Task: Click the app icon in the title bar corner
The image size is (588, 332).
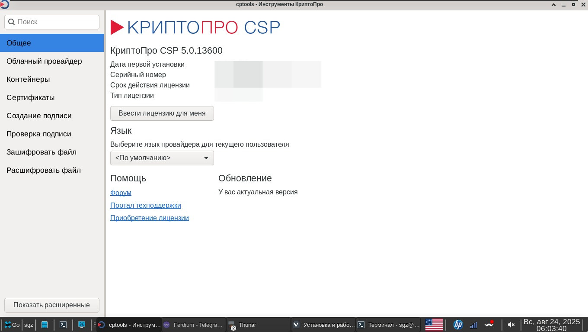Action: [x=4, y=4]
